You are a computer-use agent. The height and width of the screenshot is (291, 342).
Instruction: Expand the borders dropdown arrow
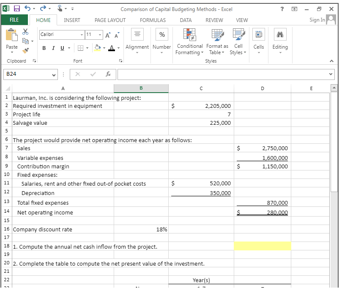[87, 48]
